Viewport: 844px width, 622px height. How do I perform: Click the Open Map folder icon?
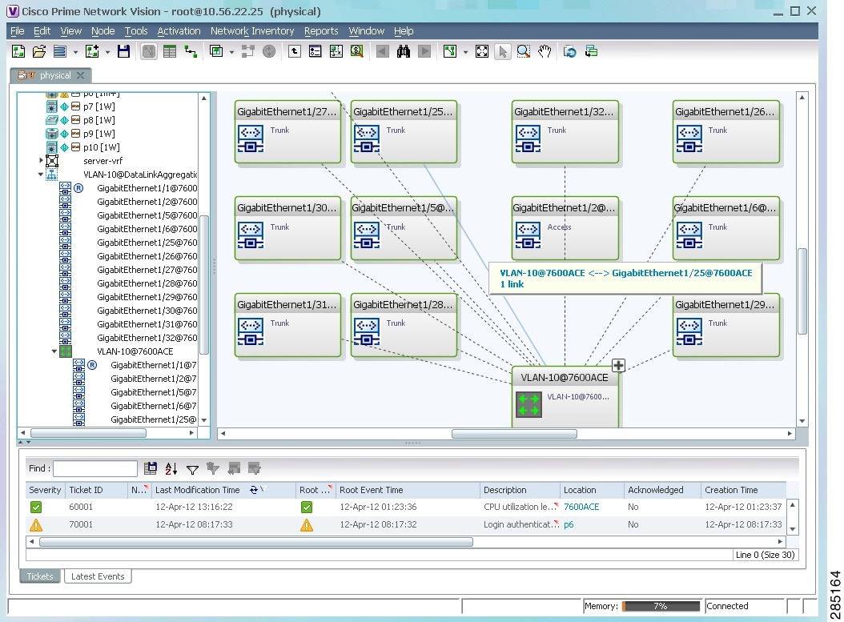(x=38, y=52)
